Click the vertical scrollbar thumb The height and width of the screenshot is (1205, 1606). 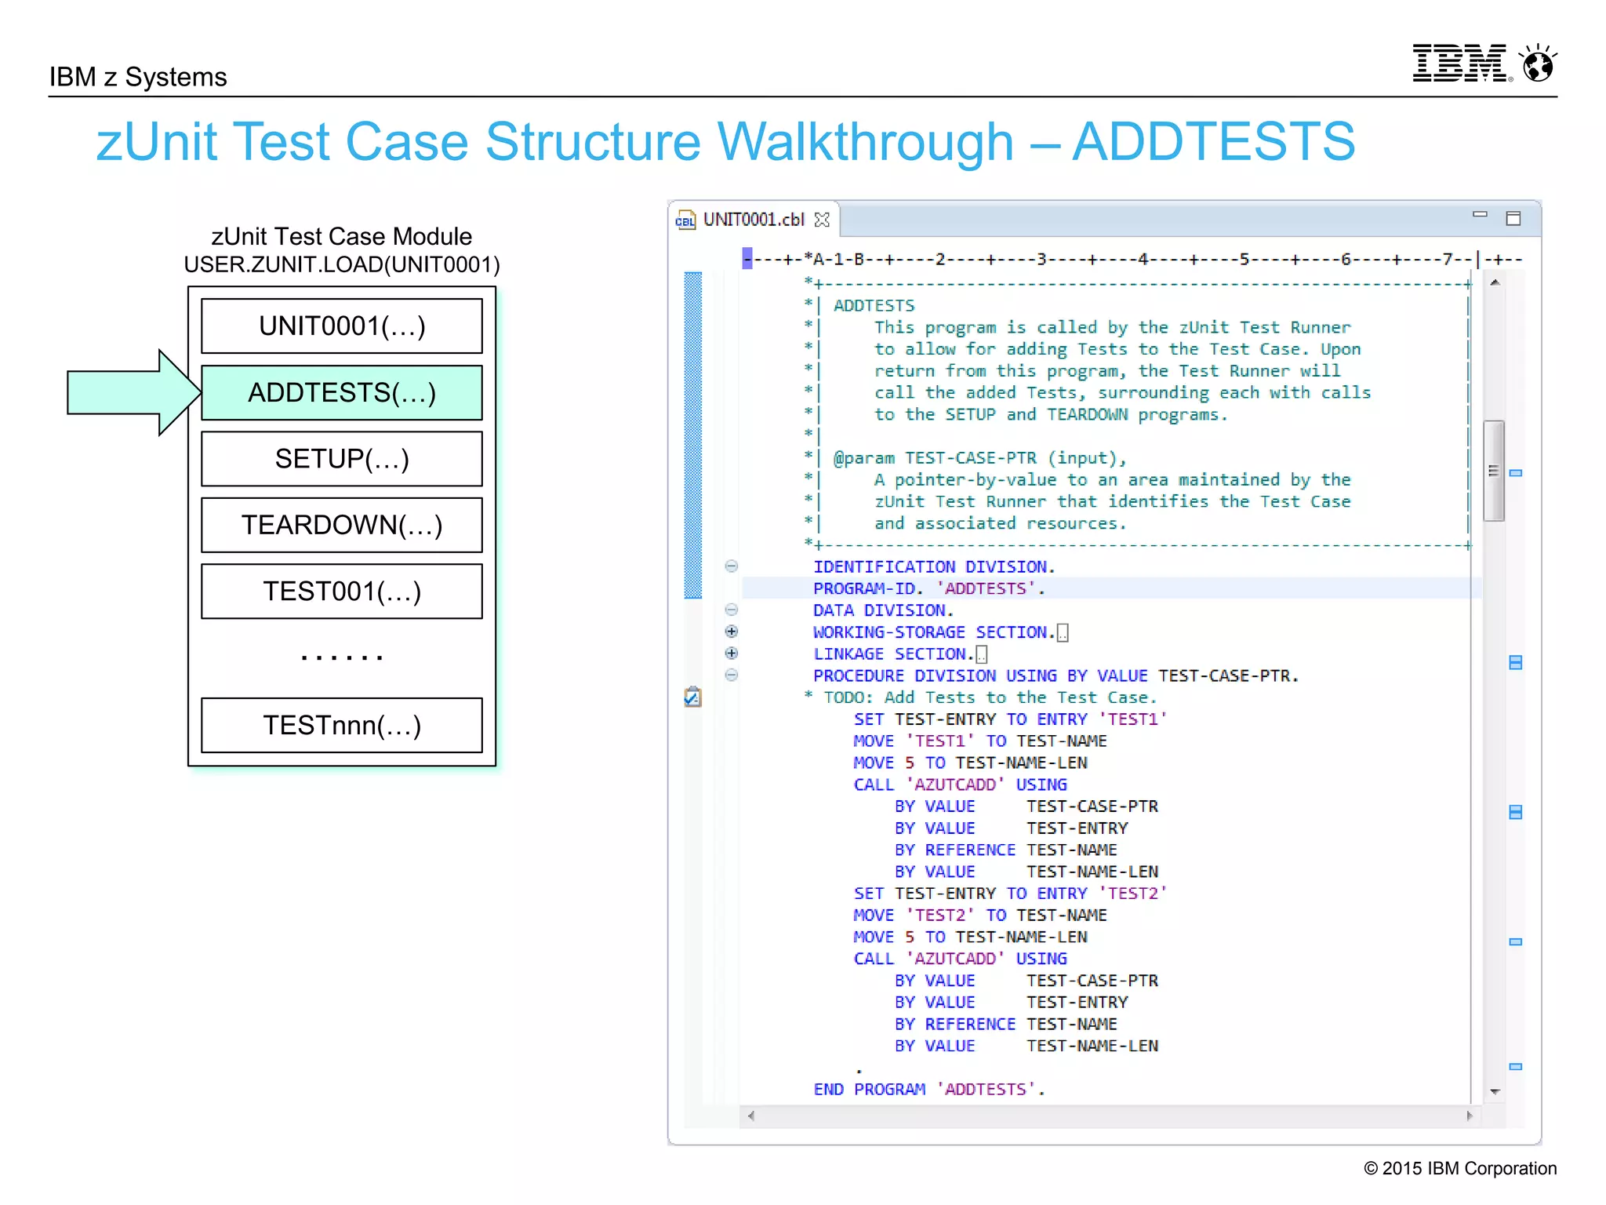[1494, 471]
